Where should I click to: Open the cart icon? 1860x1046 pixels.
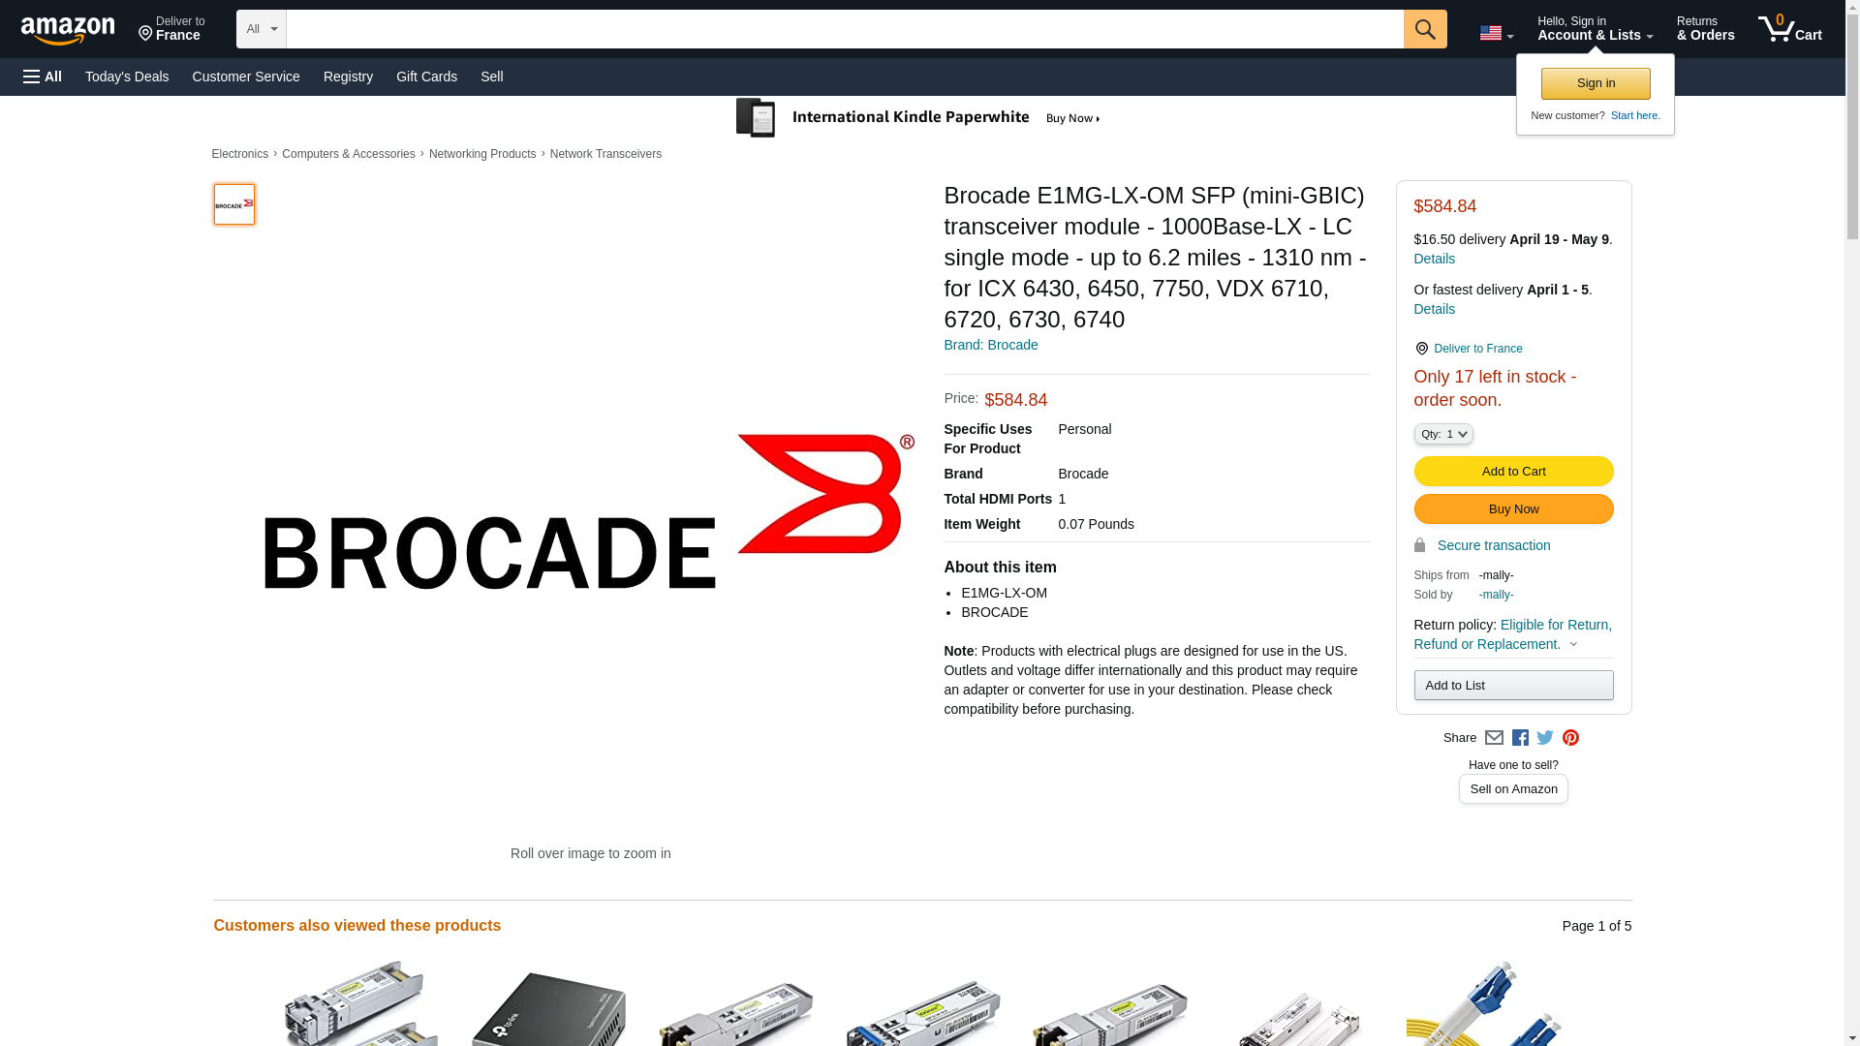1790,29
